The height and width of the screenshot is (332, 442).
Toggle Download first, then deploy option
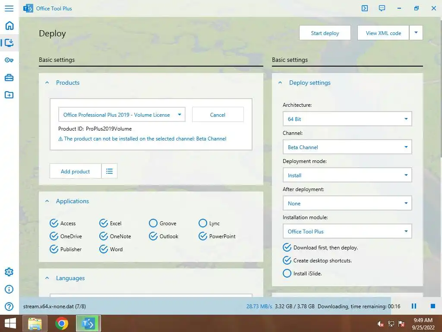[x=320, y=247]
